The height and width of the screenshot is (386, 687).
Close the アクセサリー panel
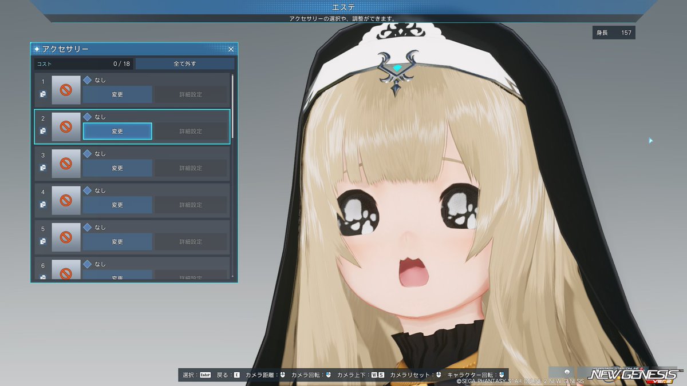(x=231, y=49)
